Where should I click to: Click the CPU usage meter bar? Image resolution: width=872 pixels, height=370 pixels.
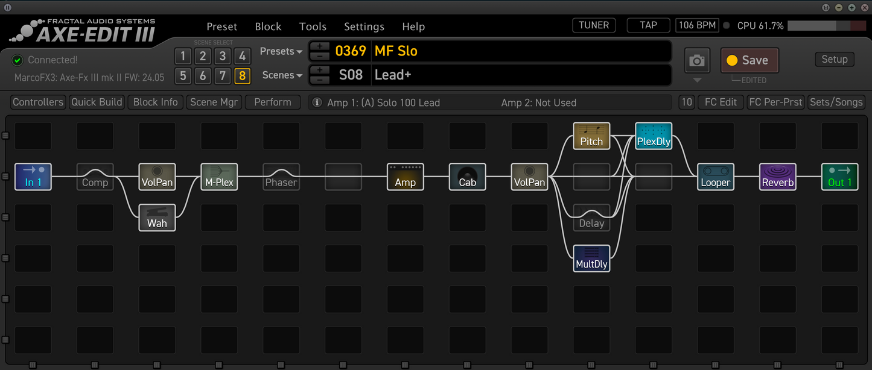pyautogui.click(x=827, y=25)
